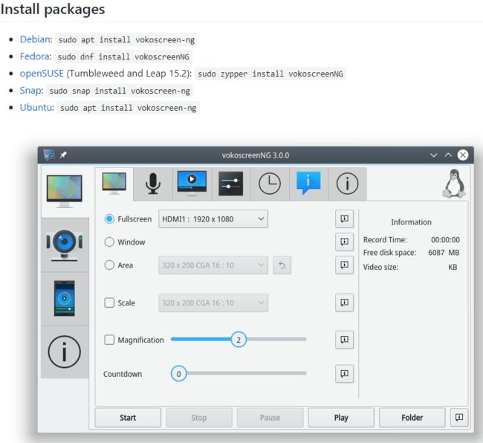Click the help icon beside Folder button
483x443 pixels.
point(459,418)
